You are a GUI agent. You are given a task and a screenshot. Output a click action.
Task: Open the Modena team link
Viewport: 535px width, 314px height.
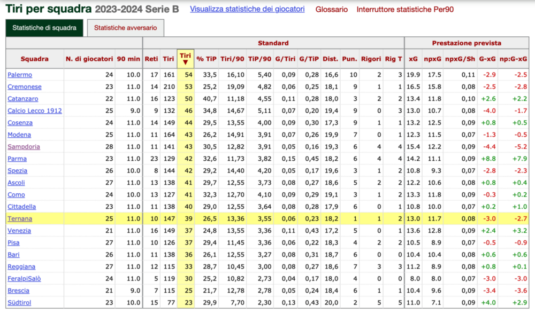(x=19, y=135)
